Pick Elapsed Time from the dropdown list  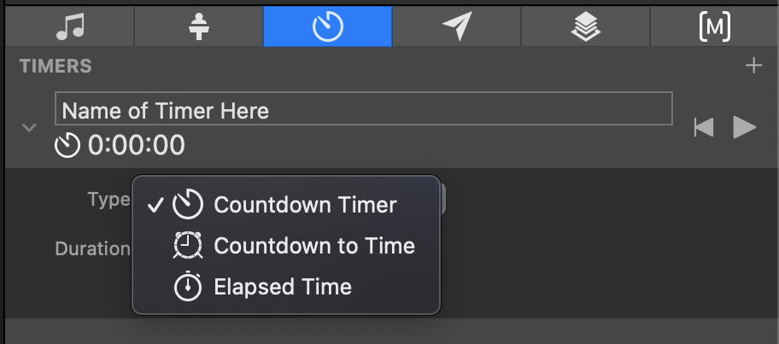coord(282,287)
